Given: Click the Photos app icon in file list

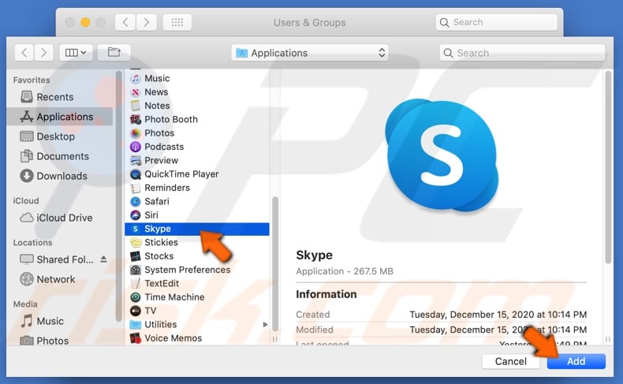Looking at the screenshot, I should (x=136, y=133).
